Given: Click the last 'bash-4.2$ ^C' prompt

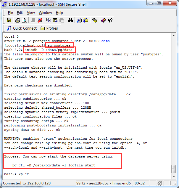Looking at the screenshot, I should click(x=17, y=174).
